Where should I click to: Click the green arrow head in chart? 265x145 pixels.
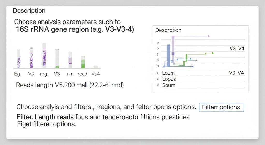coord(212,53)
